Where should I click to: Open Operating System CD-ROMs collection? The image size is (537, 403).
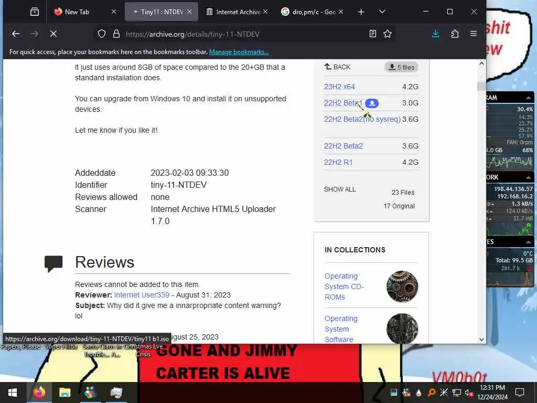344,287
